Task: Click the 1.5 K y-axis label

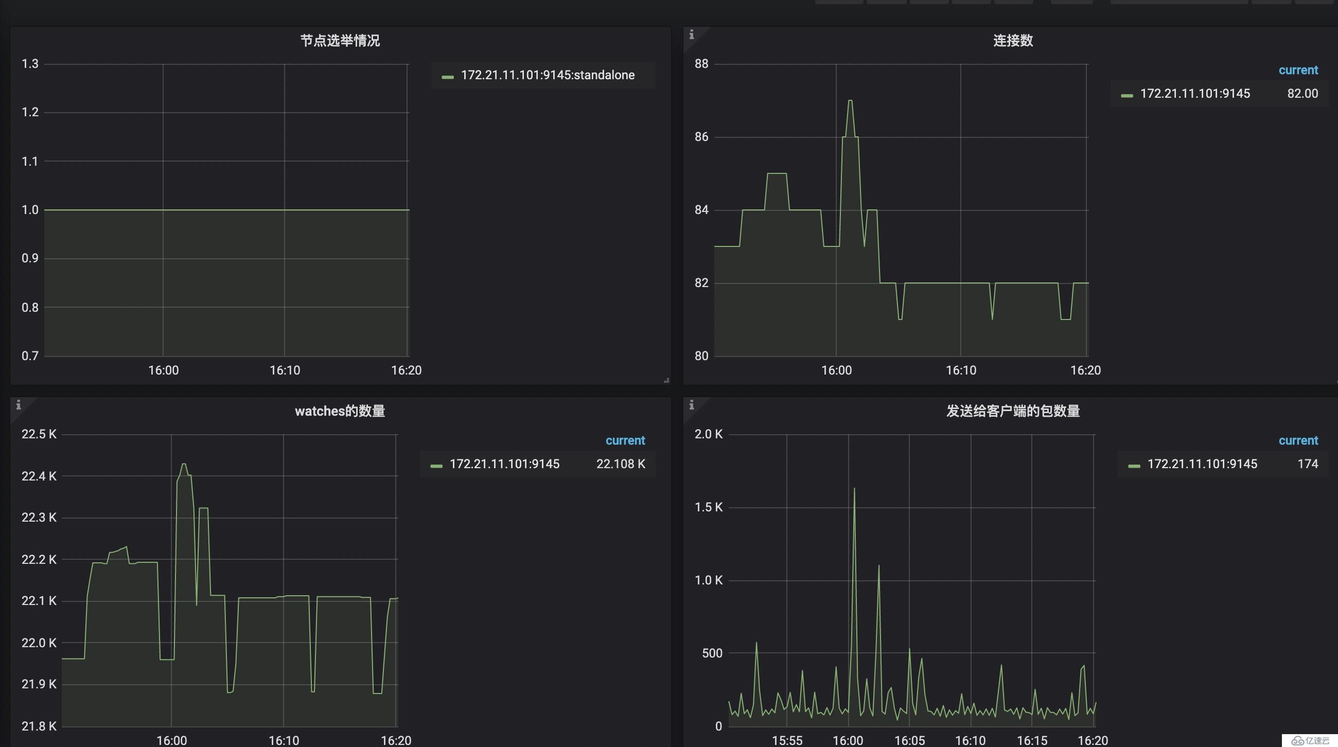Action: (x=709, y=507)
